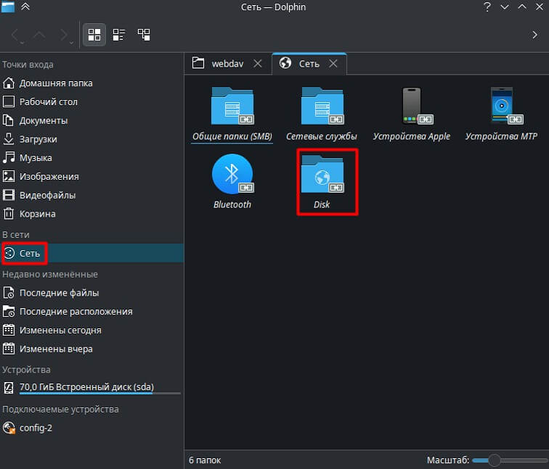
Task: Open the window help question-mark button
Action: tap(487, 7)
